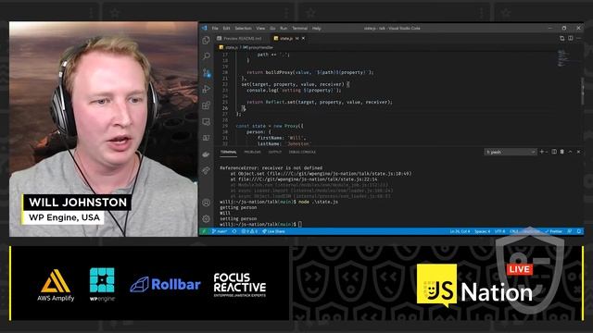Click the remote indicator in status bar
593x333 pixels.
[x=204, y=231]
